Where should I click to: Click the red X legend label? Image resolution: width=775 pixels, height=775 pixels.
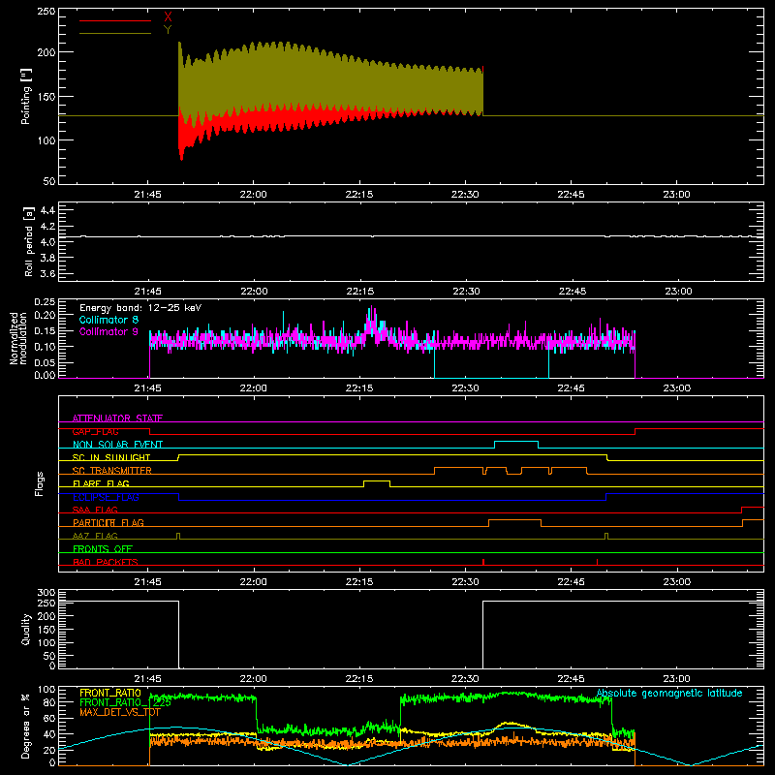click(168, 16)
